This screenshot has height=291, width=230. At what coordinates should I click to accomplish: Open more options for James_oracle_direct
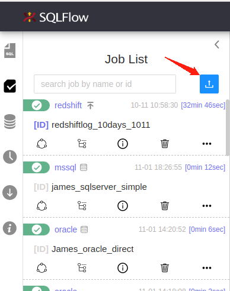(207, 268)
